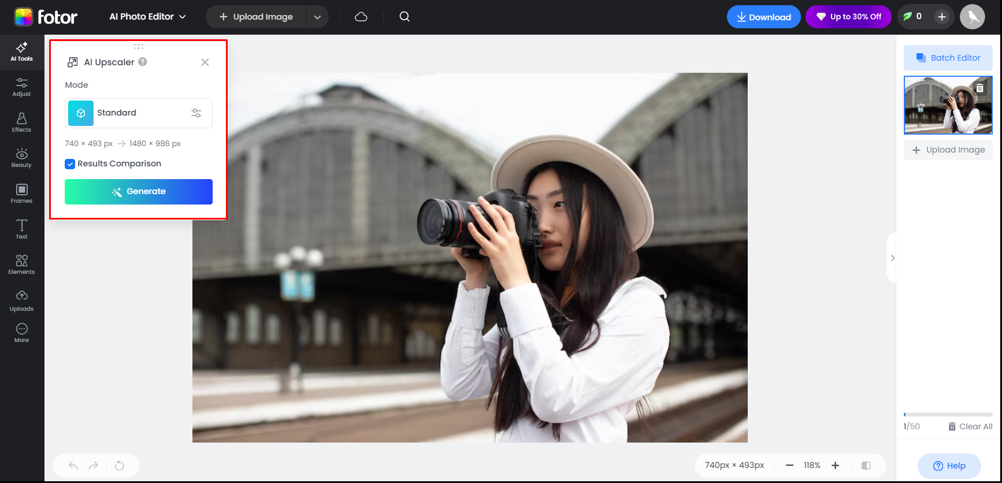Toggle the compare original view icon
Viewport: 1002px width, 483px height.
866,466
